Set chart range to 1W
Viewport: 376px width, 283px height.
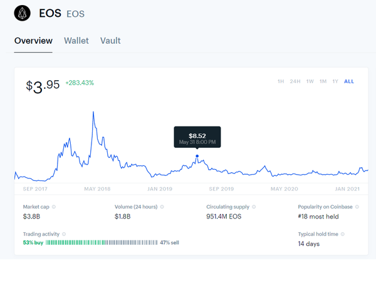[310, 81]
